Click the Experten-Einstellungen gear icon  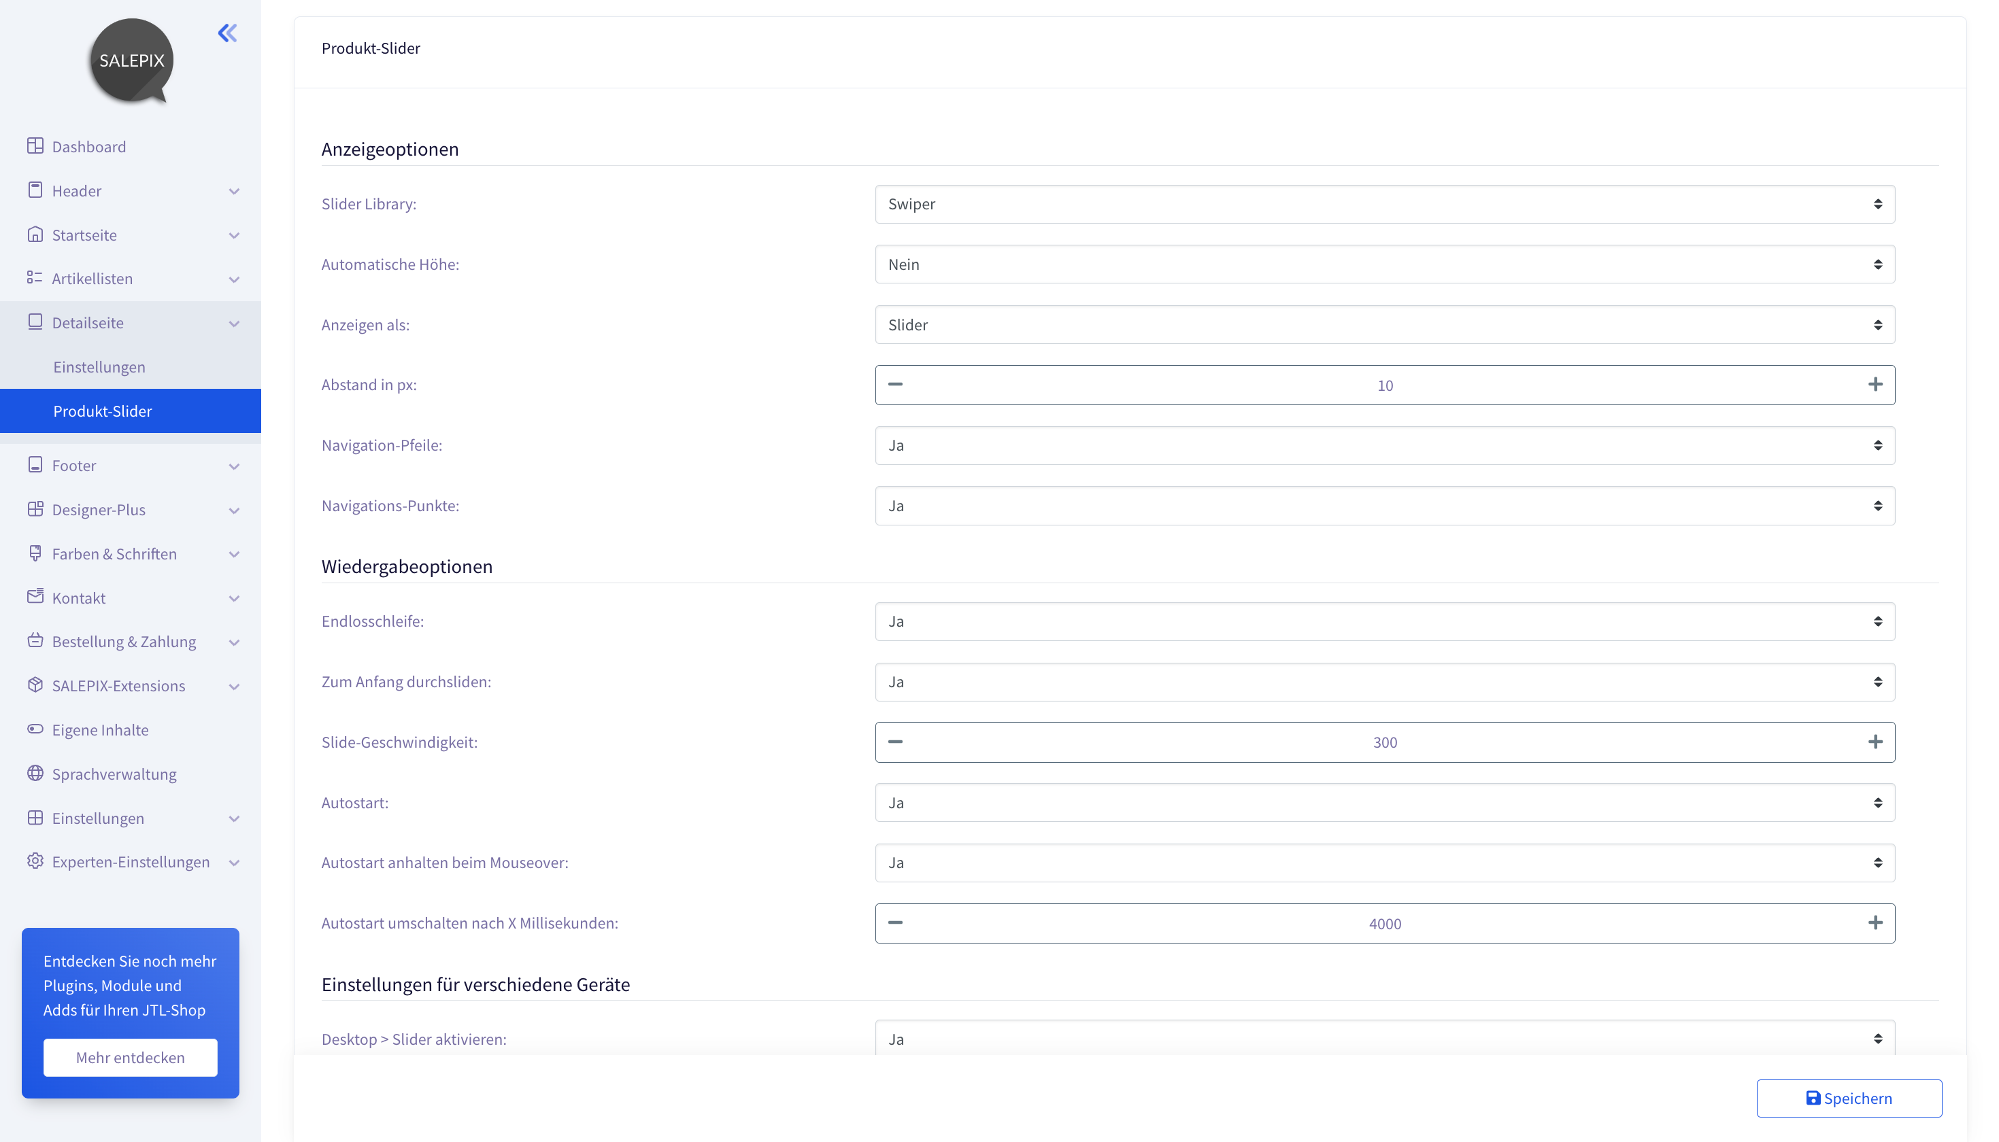click(x=35, y=861)
